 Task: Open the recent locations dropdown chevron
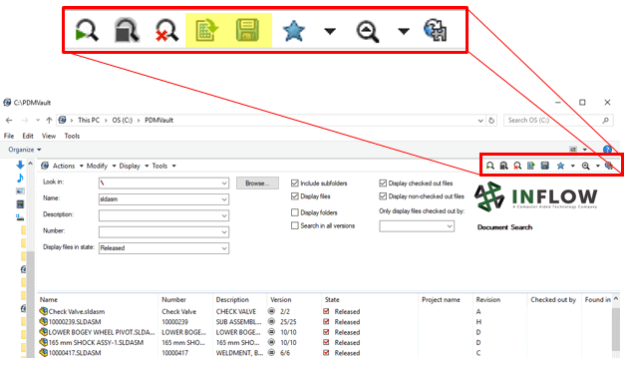pos(38,121)
